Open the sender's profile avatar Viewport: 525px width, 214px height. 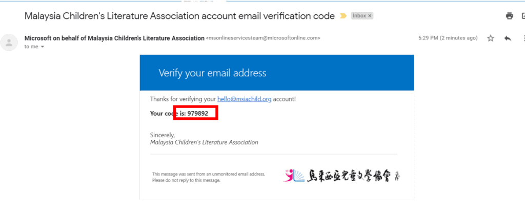9,42
